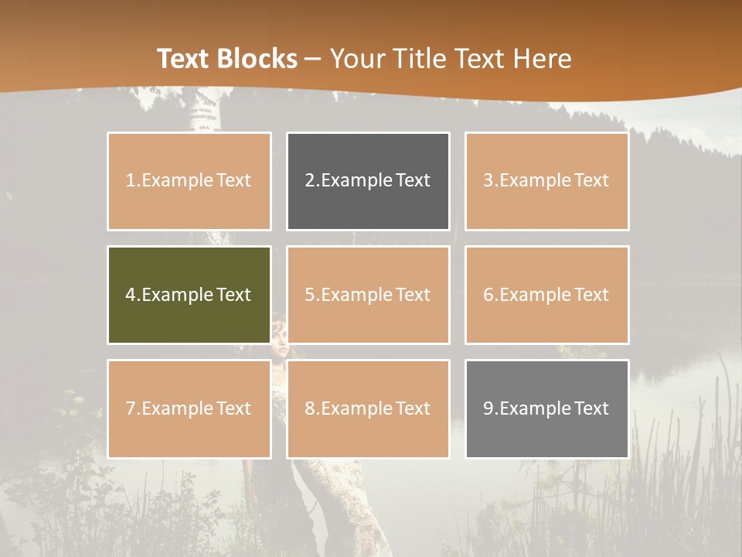Click the 8.Example Text block
Image resolution: width=742 pixels, height=557 pixels.
click(x=368, y=408)
